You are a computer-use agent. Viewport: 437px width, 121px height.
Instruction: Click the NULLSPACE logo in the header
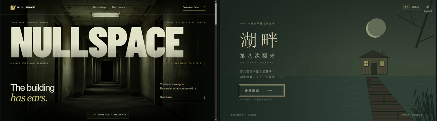coord(23,7)
